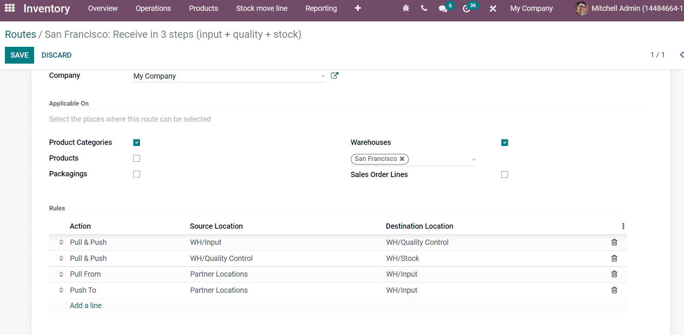Delete the WH/Input to WH/Quality Control rule
684x335 pixels.
[x=614, y=242]
